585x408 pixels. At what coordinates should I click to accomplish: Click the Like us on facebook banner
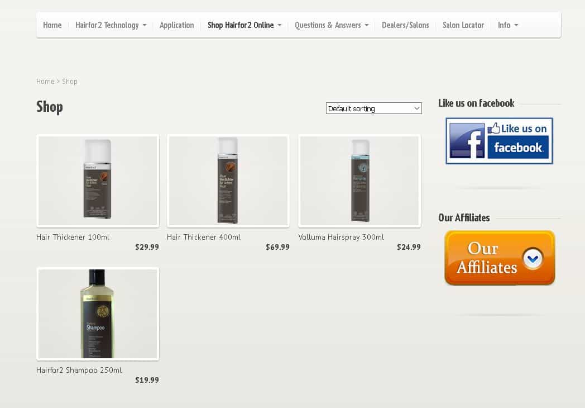(x=499, y=141)
